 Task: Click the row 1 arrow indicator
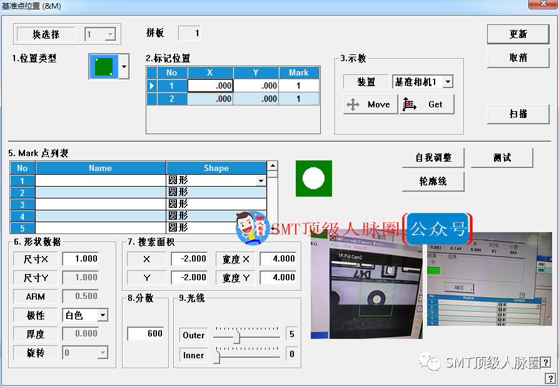click(x=151, y=86)
